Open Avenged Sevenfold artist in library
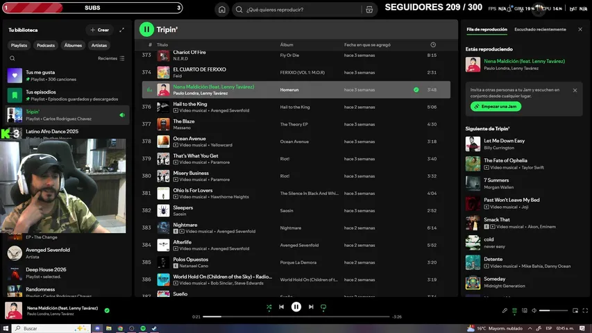This screenshot has height=333, width=592. [68, 253]
